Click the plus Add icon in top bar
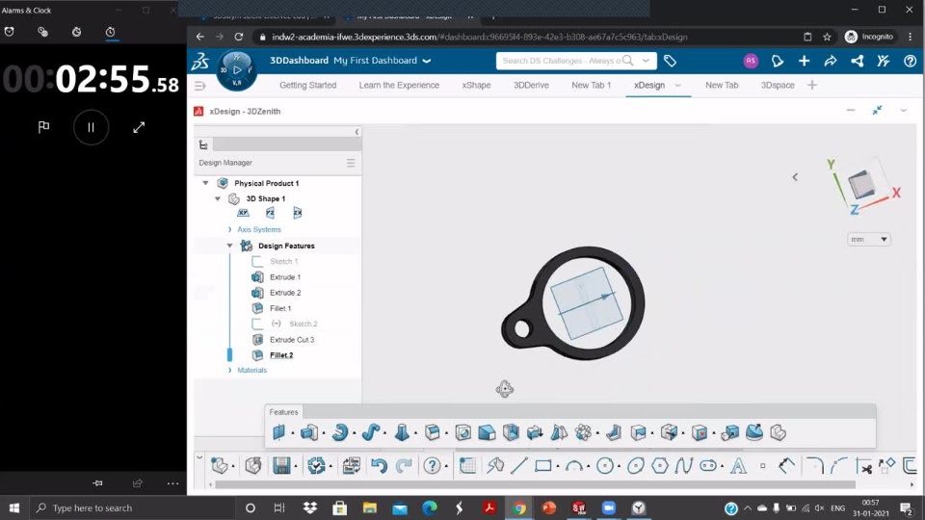The image size is (925, 520). click(805, 61)
